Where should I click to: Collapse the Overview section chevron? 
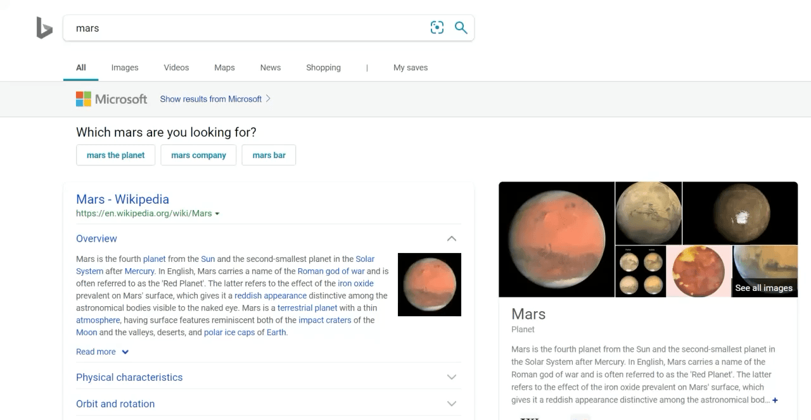pos(452,238)
